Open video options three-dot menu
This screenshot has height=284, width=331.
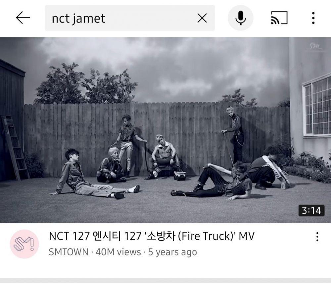pos(317,237)
